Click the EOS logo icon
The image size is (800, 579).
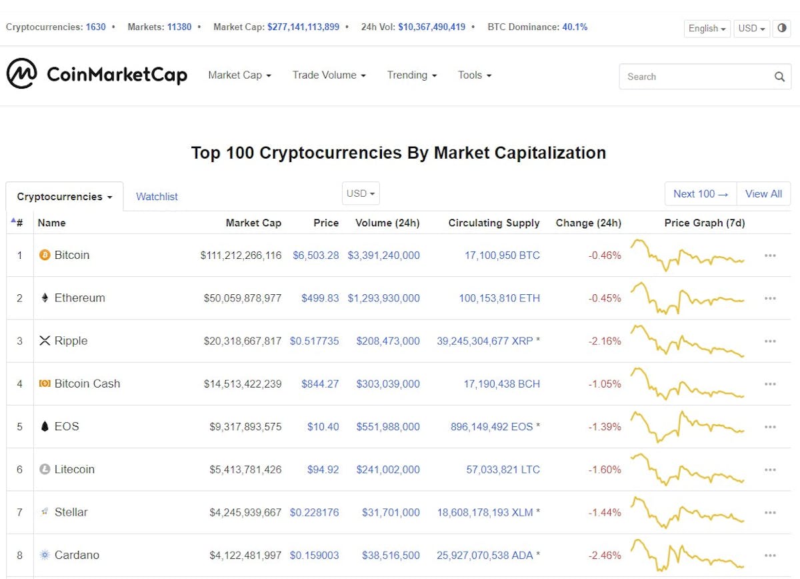pyautogui.click(x=43, y=426)
